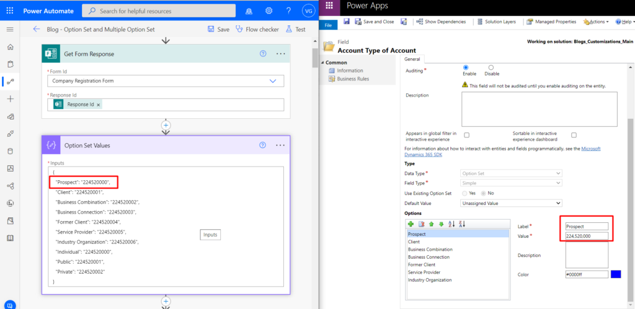Insert step after Get Form Response
Viewport: 635px width, 309px height.
[166, 124]
